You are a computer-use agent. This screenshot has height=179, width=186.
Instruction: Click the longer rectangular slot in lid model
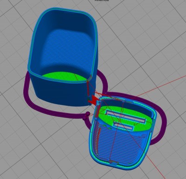pos(126,116)
